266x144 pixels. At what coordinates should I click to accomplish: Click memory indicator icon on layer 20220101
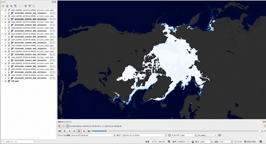tap(51, 25)
